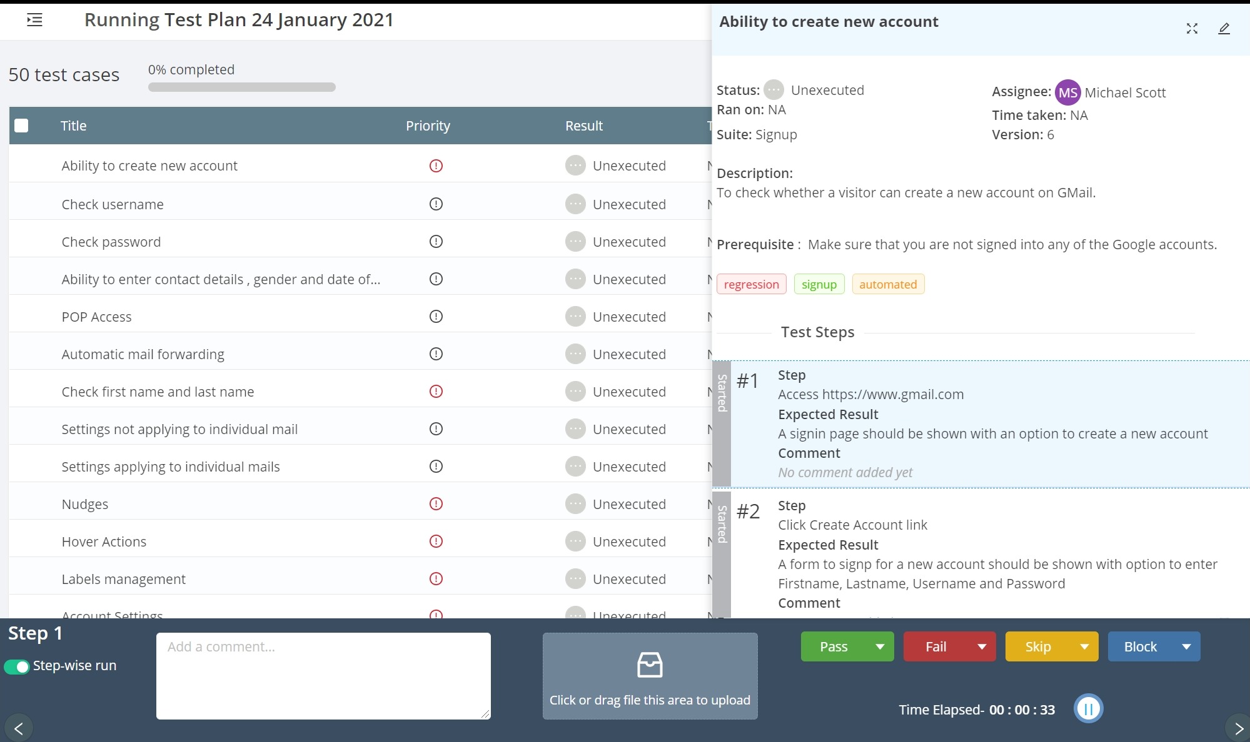Click the Add a comment field
Screen dimensions: 1250x742
323,675
